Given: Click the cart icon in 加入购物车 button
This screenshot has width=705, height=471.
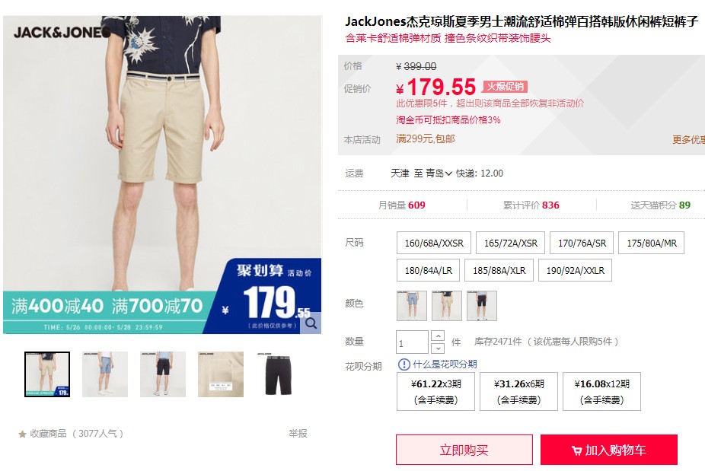Looking at the screenshot, I should click(x=576, y=450).
